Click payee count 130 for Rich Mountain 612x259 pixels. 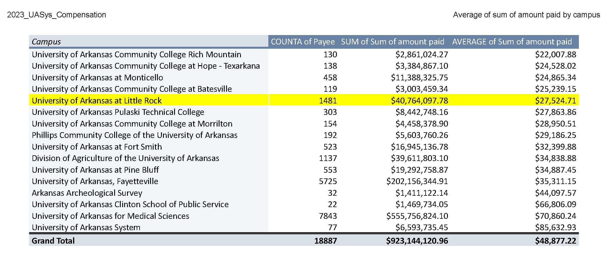point(330,54)
